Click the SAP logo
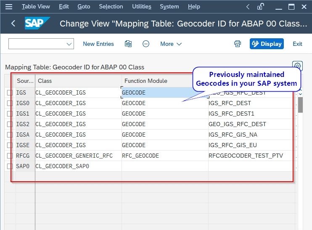Screen dimensions: 312x230 pos(37,23)
